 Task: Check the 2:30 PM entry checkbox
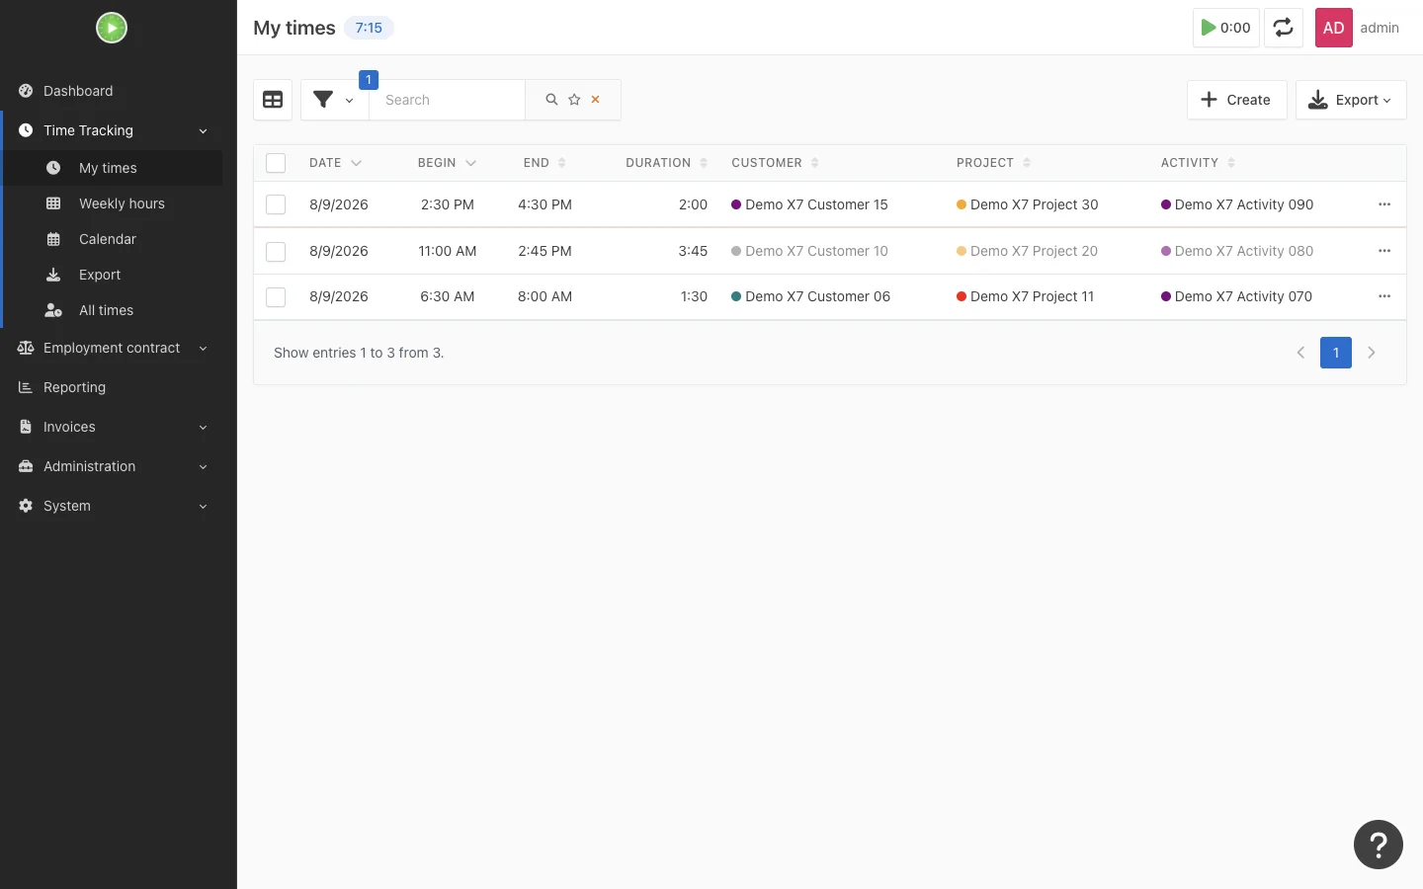tap(276, 204)
